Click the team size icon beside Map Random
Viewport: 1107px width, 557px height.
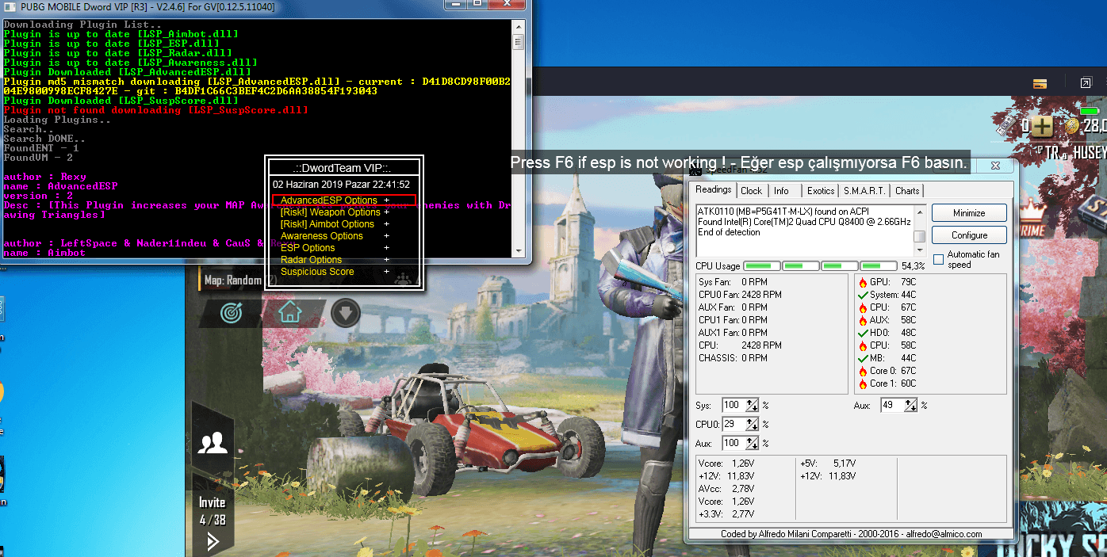404,278
